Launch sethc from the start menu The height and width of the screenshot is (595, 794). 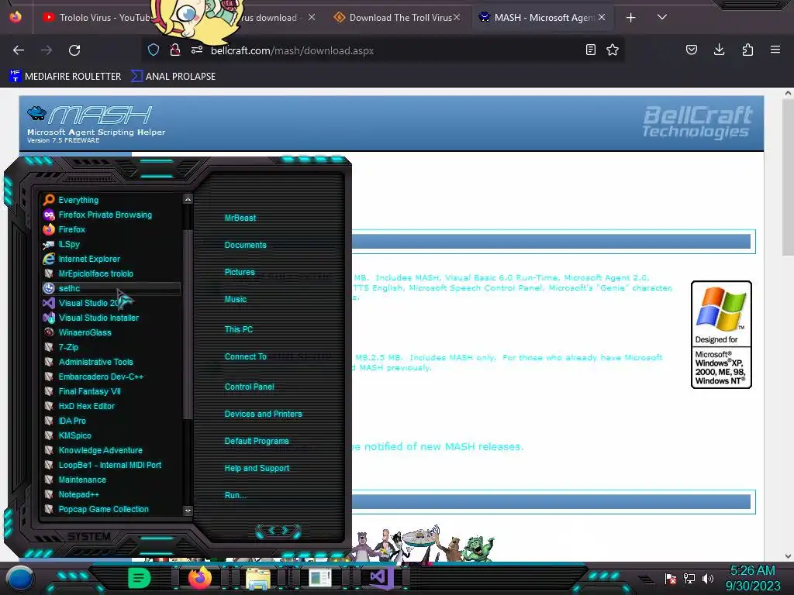pos(112,288)
